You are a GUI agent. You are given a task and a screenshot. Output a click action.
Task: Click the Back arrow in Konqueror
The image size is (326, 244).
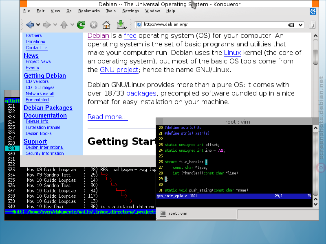coord(30,25)
